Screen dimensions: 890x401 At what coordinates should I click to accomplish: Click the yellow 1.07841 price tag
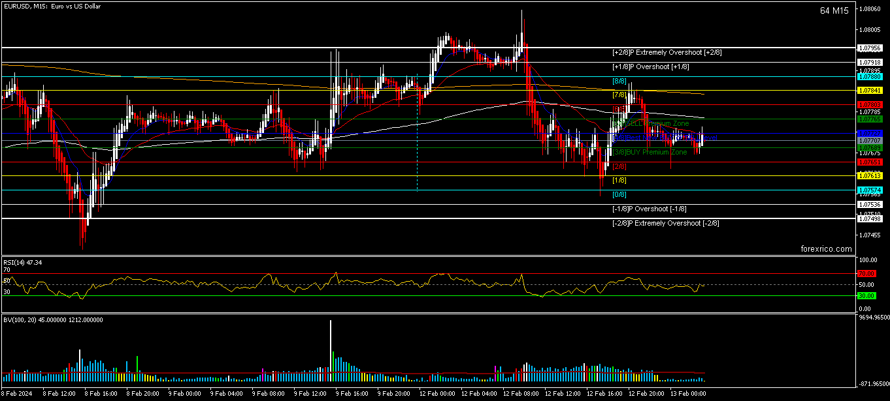coord(871,91)
